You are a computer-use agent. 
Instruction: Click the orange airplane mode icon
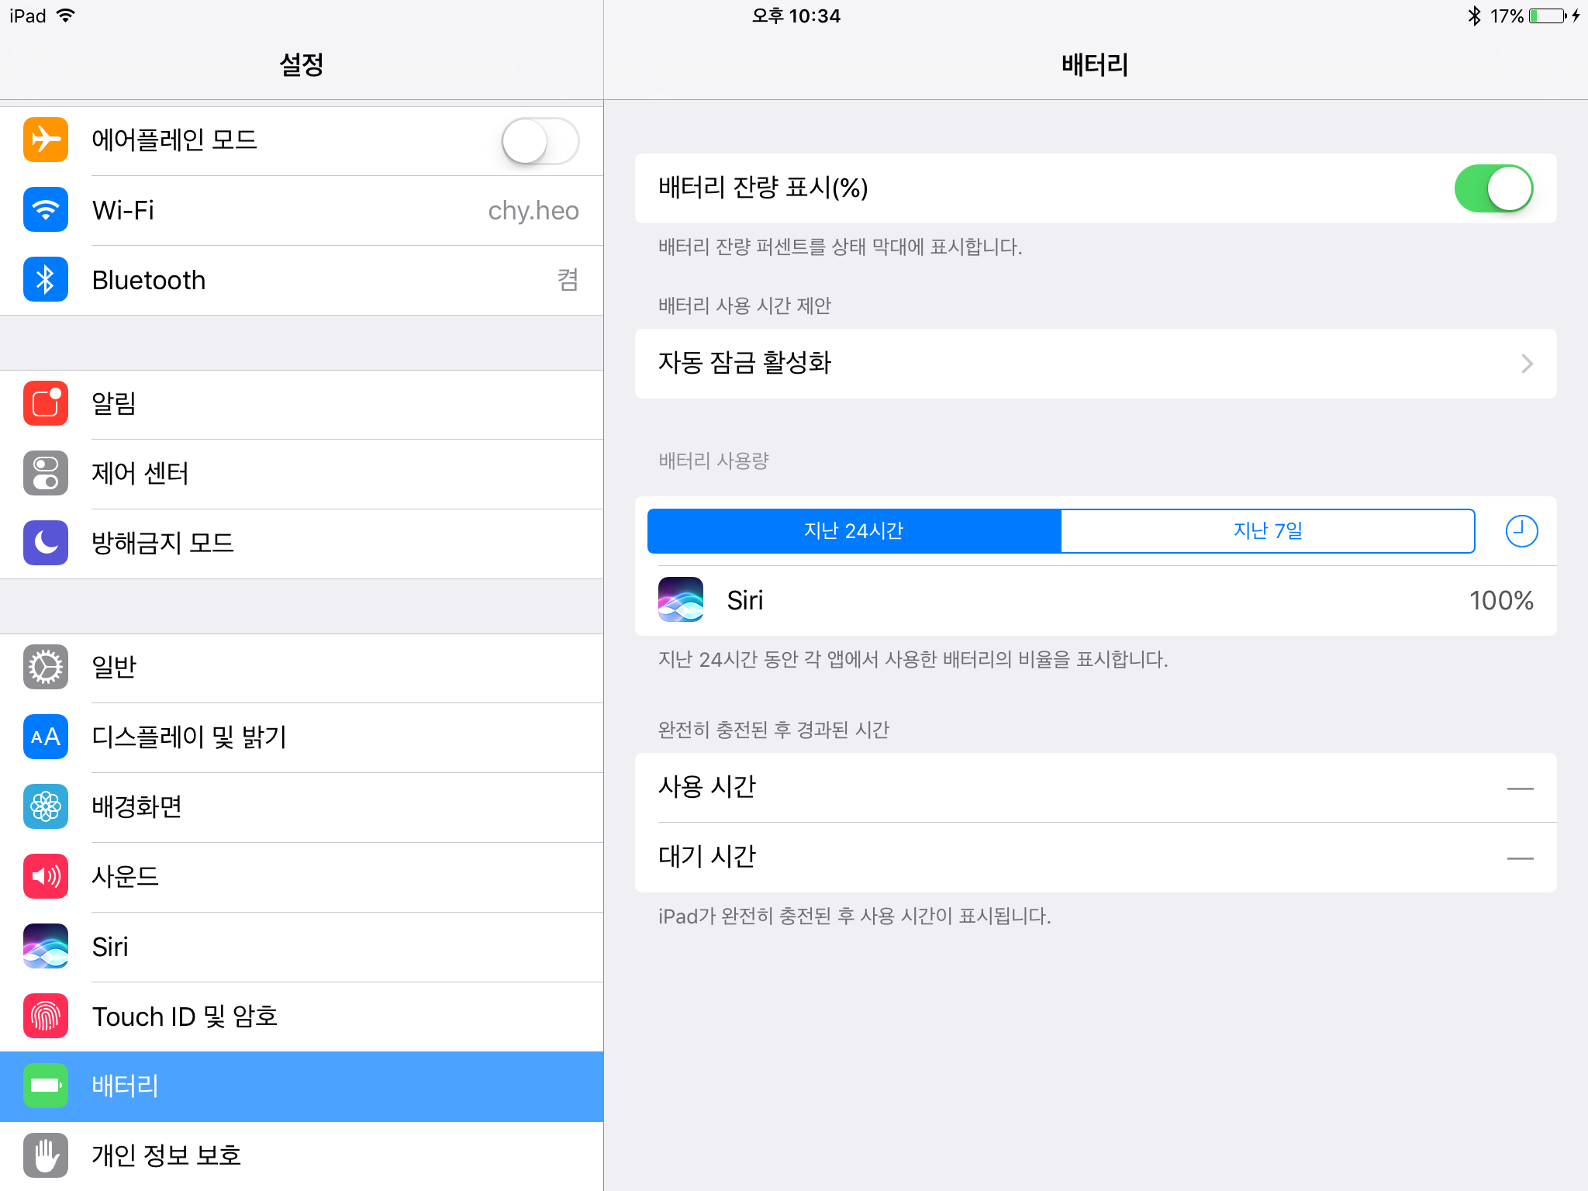coord(46,140)
